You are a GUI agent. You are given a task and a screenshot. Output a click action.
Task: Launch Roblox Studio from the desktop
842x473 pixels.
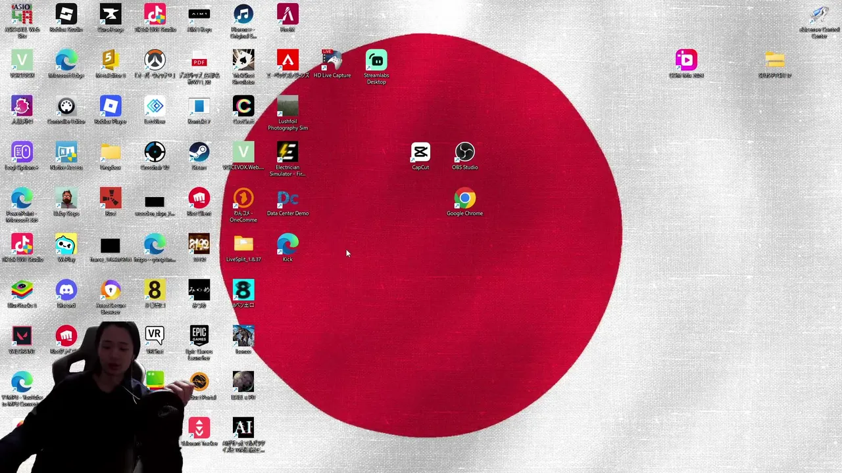click(x=66, y=14)
